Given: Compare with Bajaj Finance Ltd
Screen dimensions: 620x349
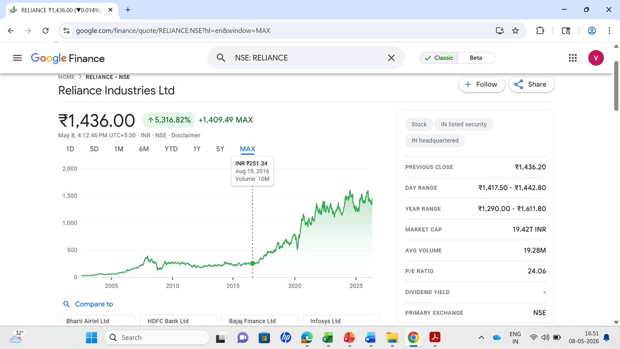Looking at the screenshot, I should coord(259,321).
